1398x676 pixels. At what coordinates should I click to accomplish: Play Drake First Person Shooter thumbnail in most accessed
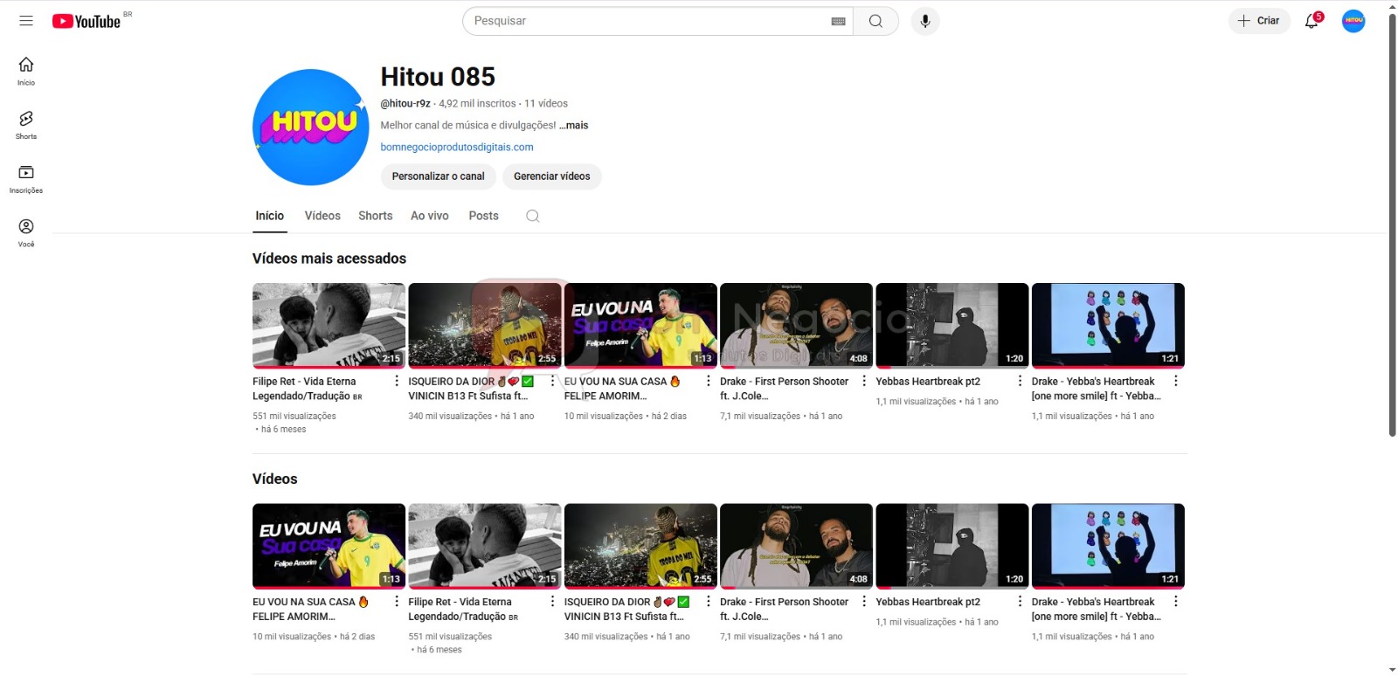click(x=796, y=325)
